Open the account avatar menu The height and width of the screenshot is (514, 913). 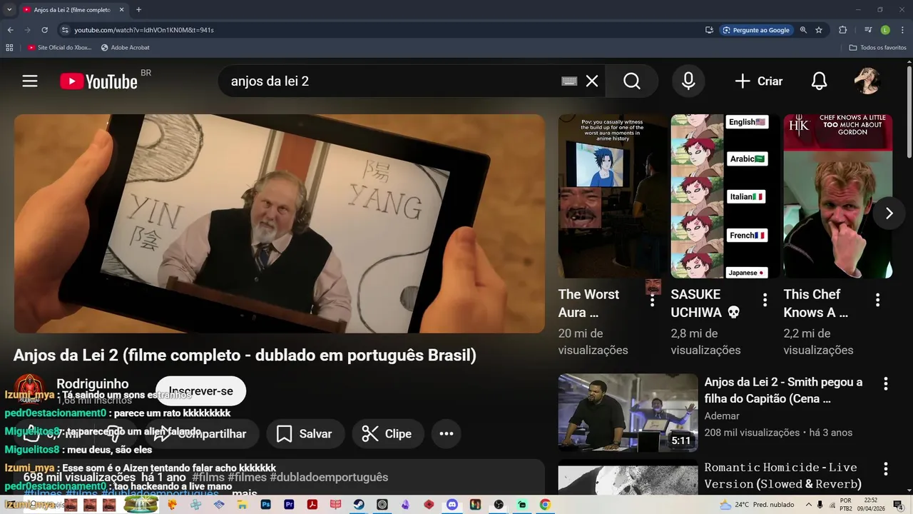pos(867,81)
